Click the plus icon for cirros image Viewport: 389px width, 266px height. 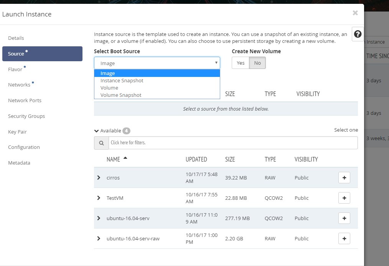tap(344, 178)
